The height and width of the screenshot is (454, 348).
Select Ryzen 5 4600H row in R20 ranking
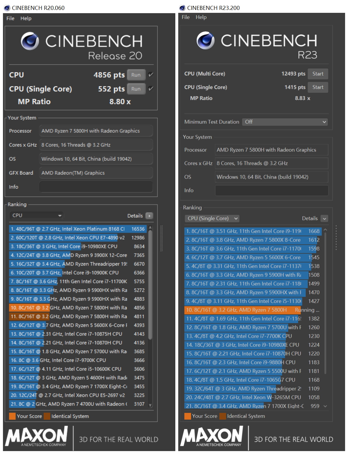(x=78, y=378)
